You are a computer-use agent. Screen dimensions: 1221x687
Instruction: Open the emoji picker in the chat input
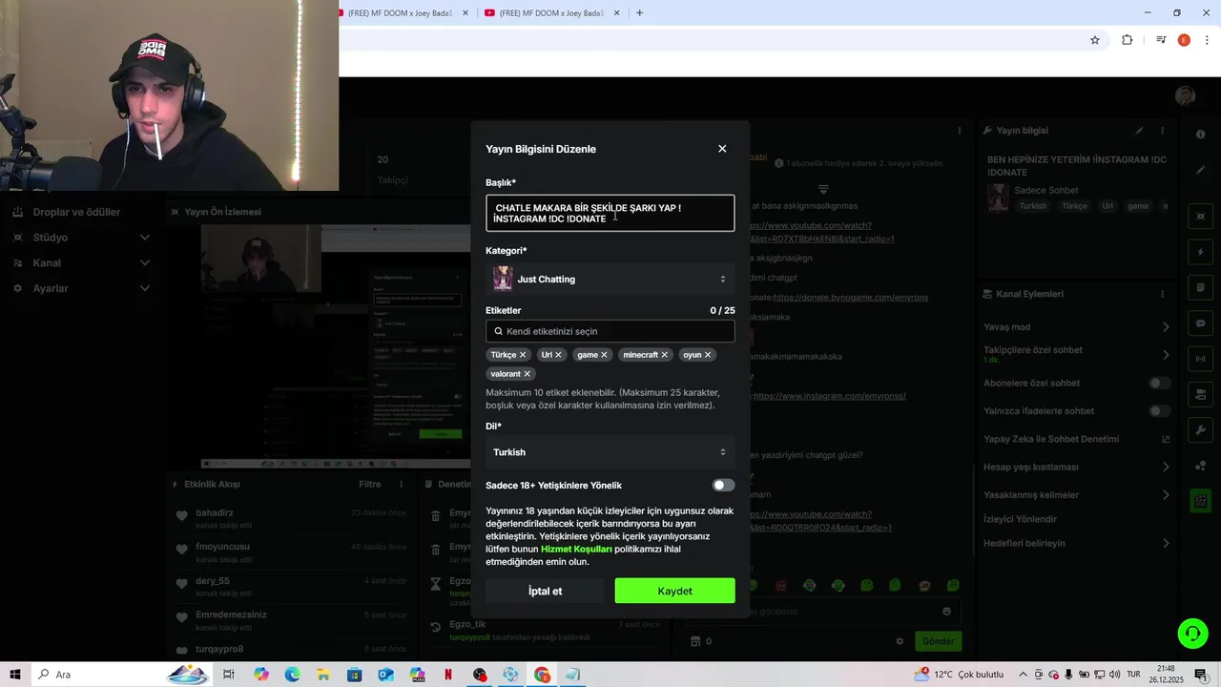[946, 612]
